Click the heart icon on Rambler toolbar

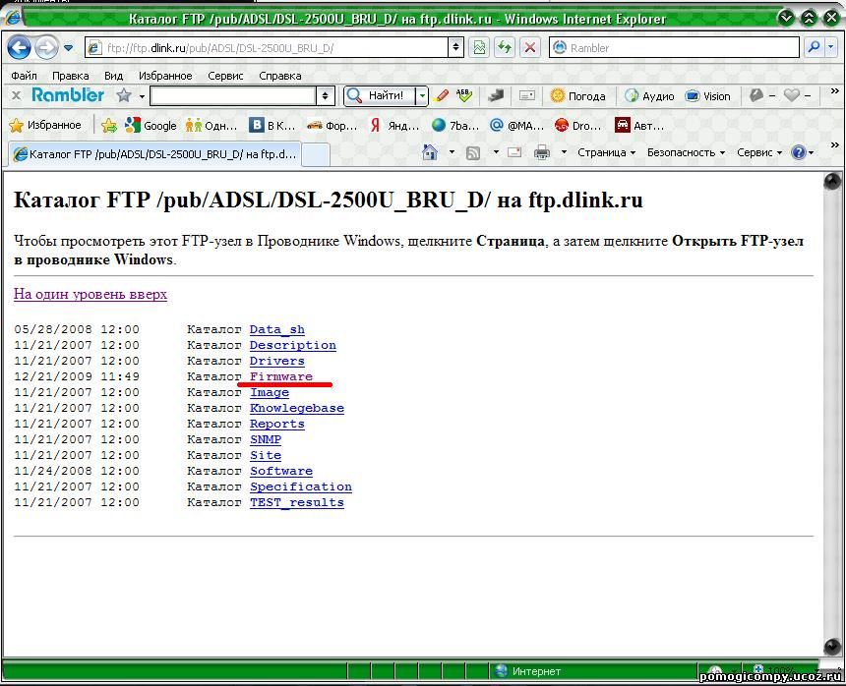(792, 96)
